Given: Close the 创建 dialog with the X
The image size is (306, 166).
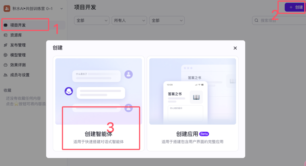Looking at the screenshot, I should click(x=235, y=48).
